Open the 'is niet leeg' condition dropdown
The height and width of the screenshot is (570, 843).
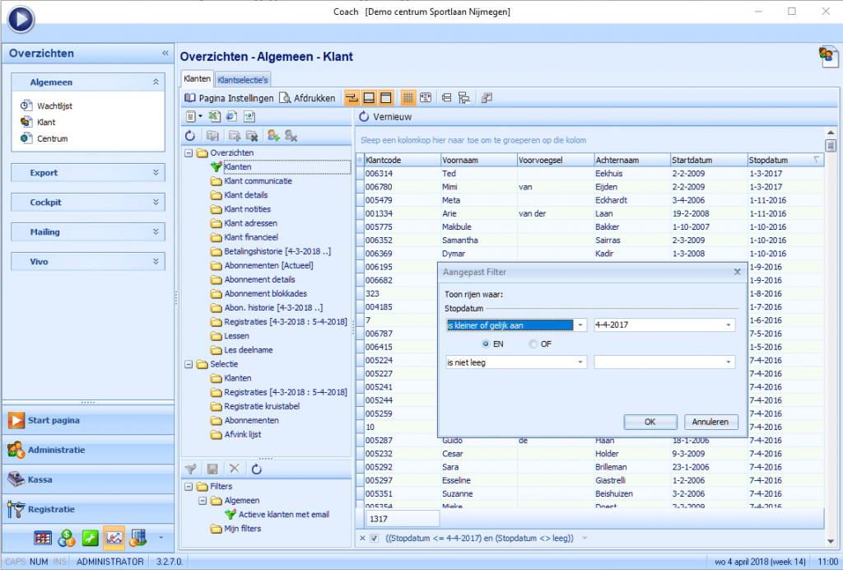coord(581,362)
